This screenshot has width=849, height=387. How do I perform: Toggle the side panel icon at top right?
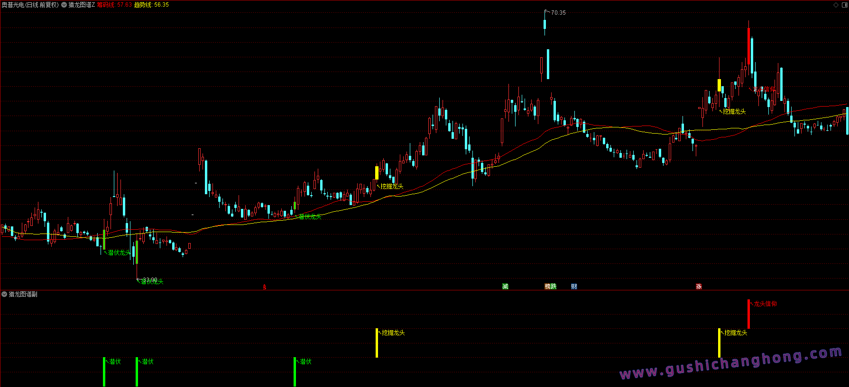pos(843,5)
